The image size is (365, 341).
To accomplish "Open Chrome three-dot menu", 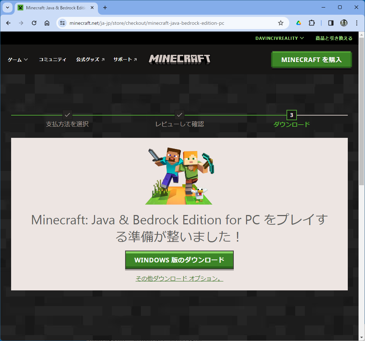I will coord(356,23).
